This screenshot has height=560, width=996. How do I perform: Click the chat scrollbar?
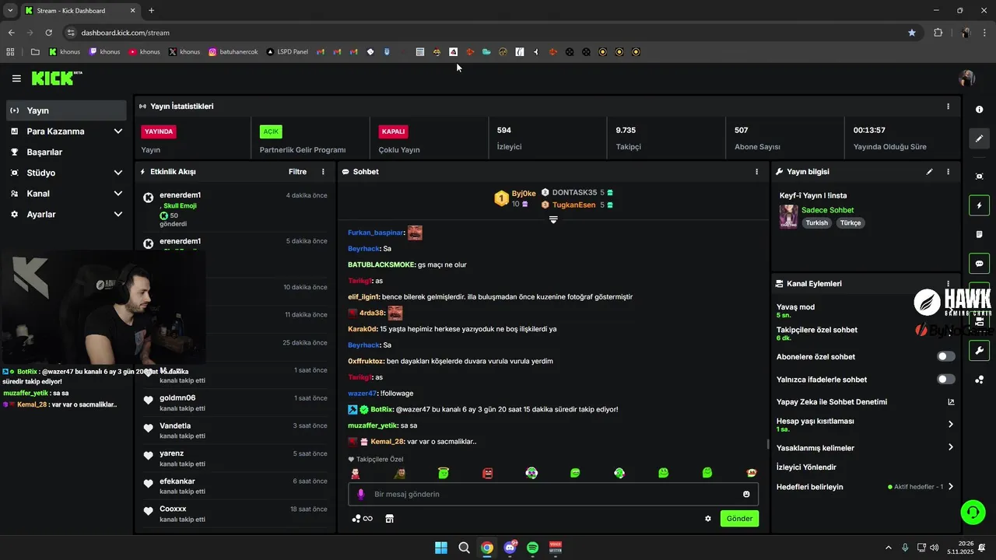coord(768,445)
